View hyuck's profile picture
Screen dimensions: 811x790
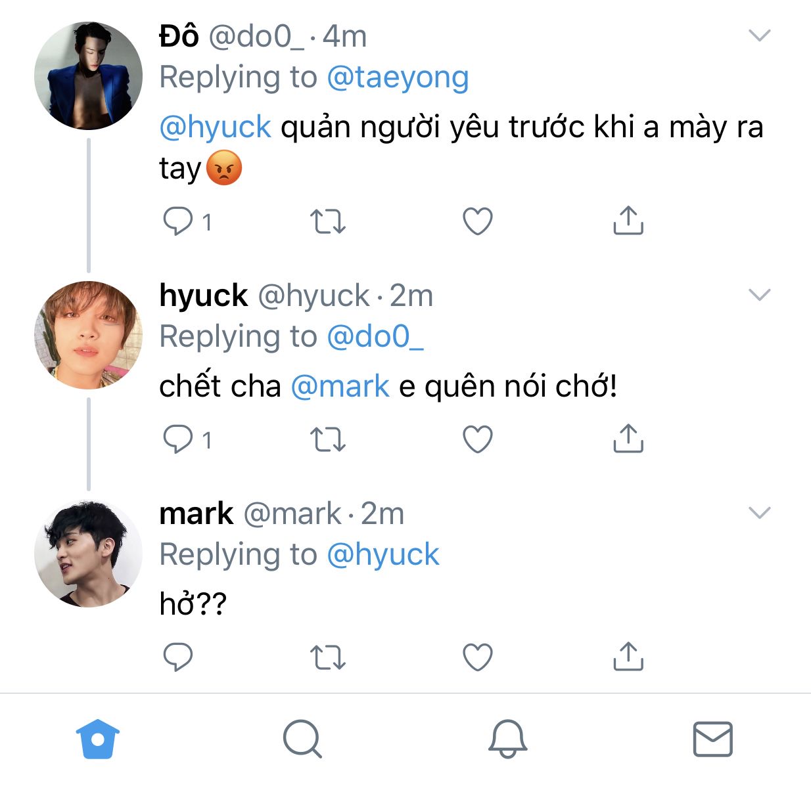click(88, 335)
